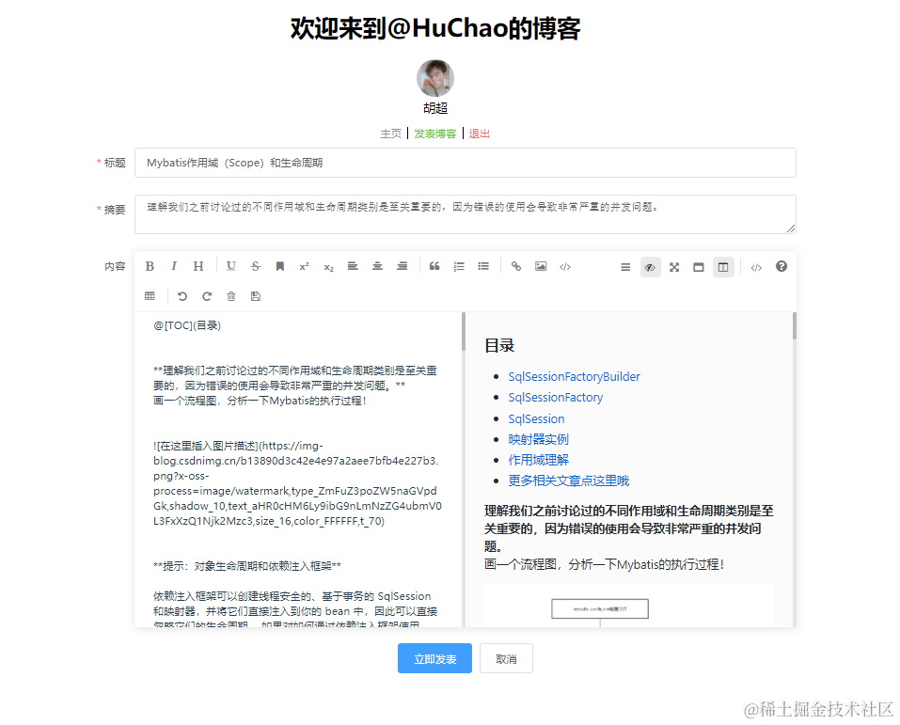The height and width of the screenshot is (725, 900).
Task: Open 发表博客 navigation link
Action: (x=435, y=134)
